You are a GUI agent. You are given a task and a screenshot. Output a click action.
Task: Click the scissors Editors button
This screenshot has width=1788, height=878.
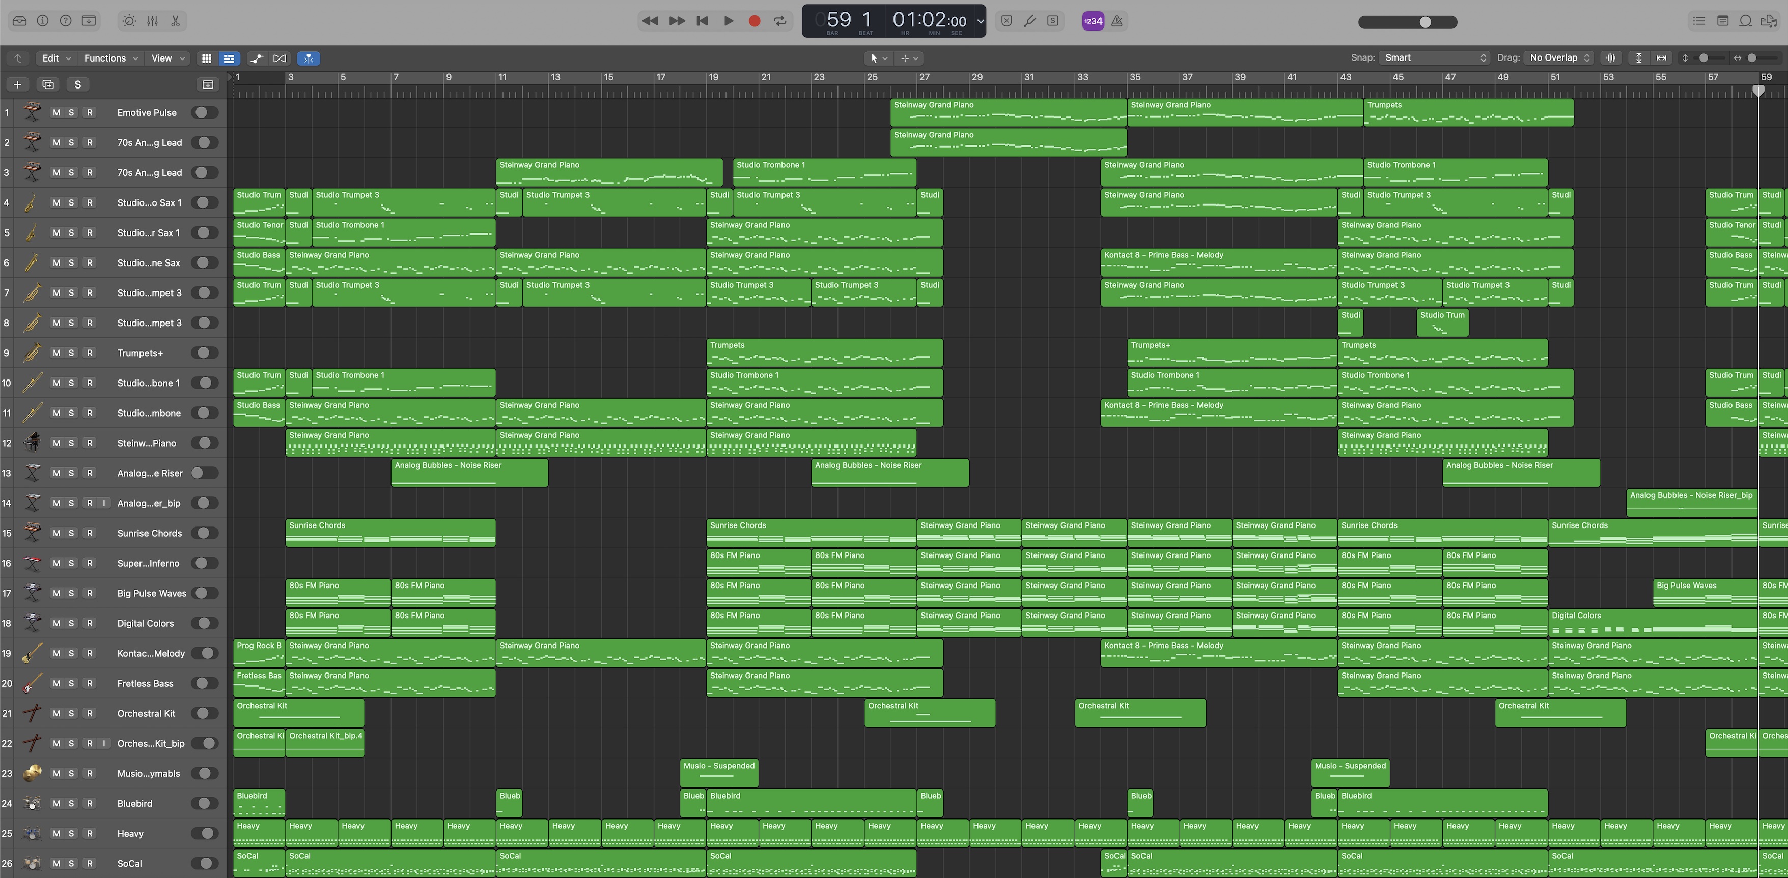[x=176, y=21]
